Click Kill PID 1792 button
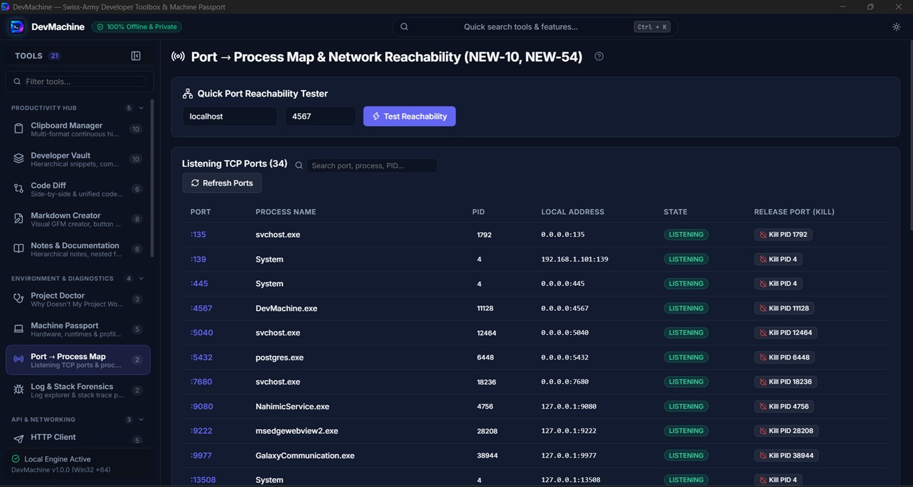The width and height of the screenshot is (913, 487). [783, 234]
